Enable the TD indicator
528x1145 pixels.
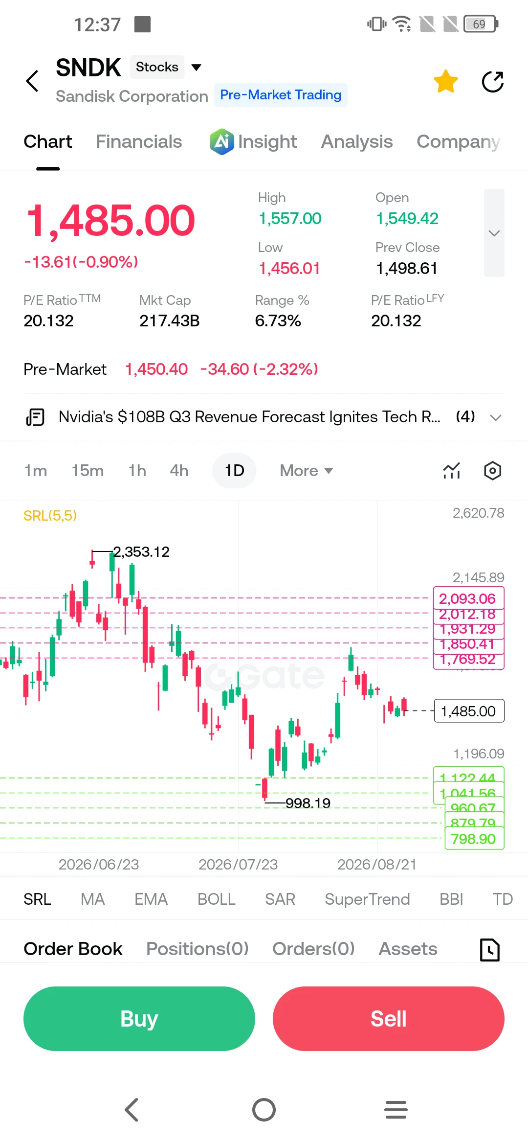503,899
